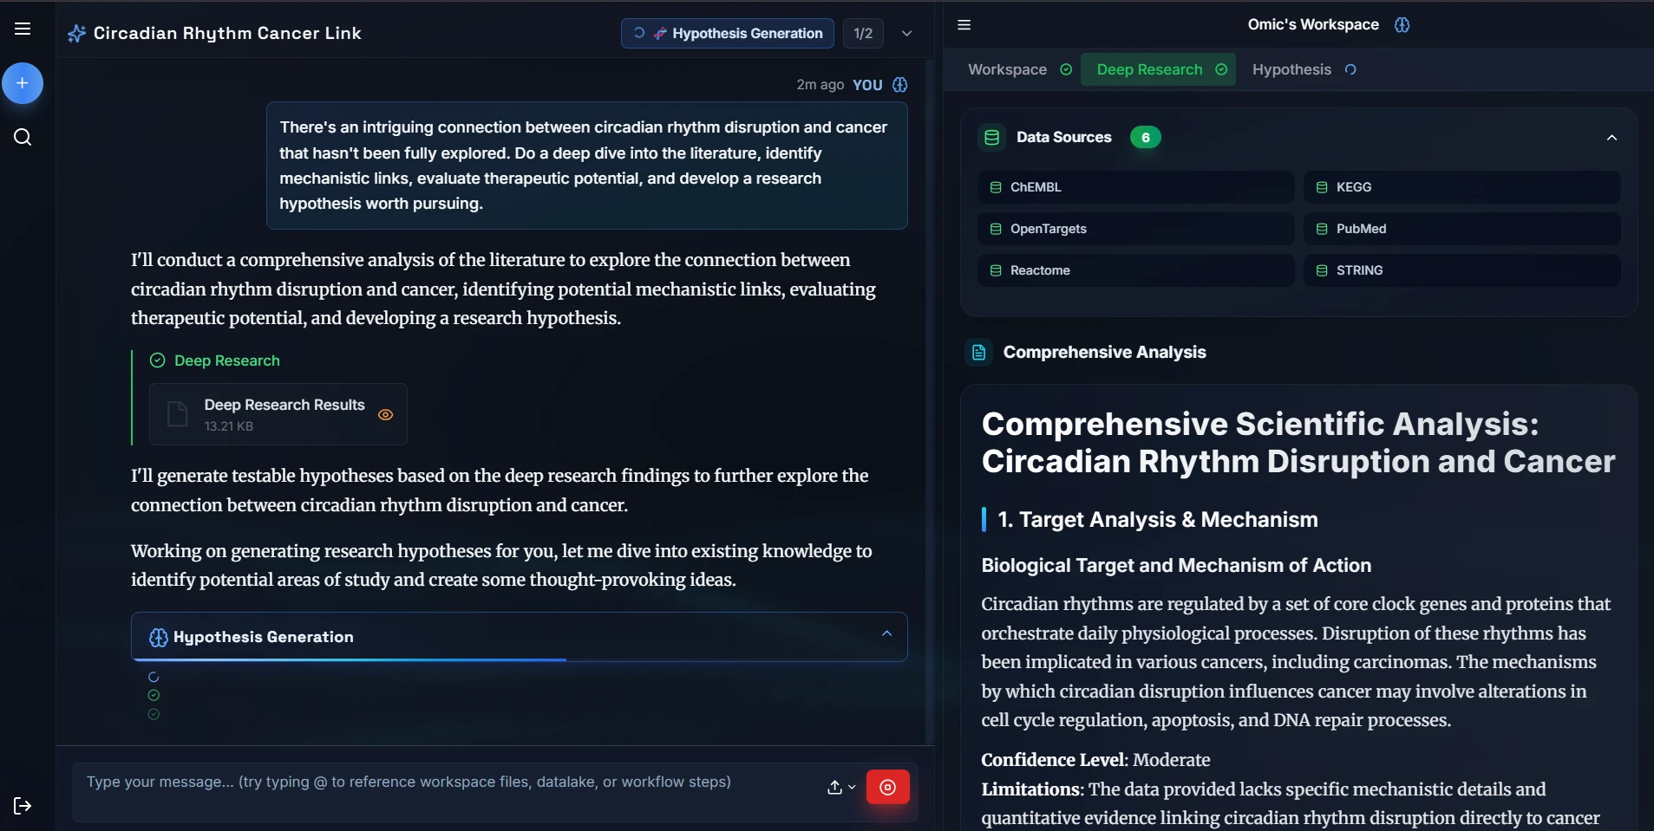Open search from the left sidebar

pos(23,137)
